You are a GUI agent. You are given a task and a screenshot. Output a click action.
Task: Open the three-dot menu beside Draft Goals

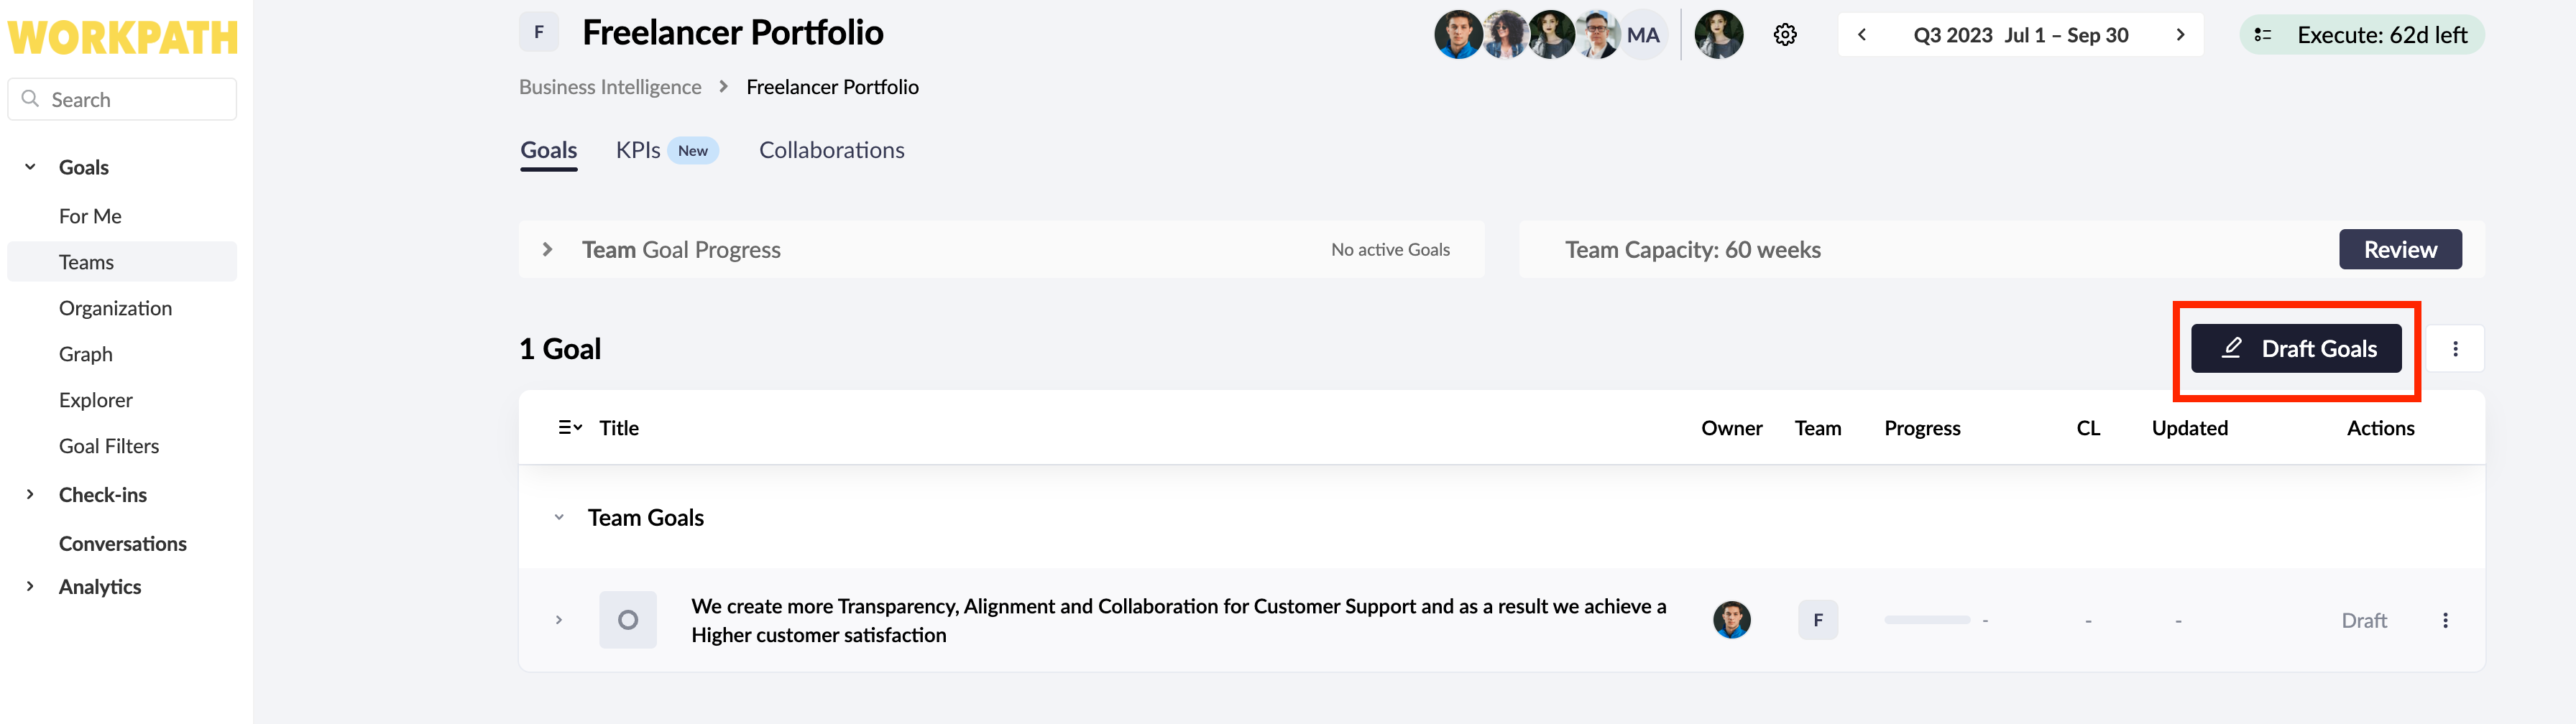pyautogui.click(x=2455, y=349)
